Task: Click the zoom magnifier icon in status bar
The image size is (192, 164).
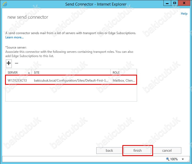Action: coord(168,159)
